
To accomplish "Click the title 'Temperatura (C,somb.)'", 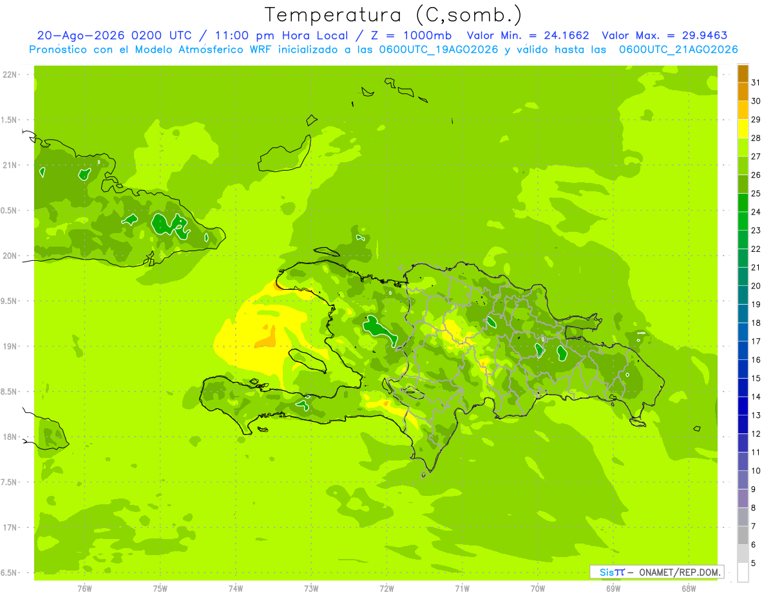I will click(x=393, y=15).
